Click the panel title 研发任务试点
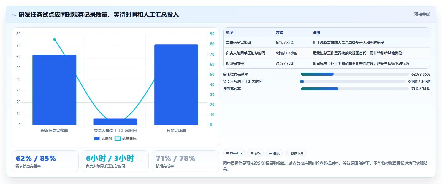Screen dimensions: 442x184 click(x=99, y=15)
